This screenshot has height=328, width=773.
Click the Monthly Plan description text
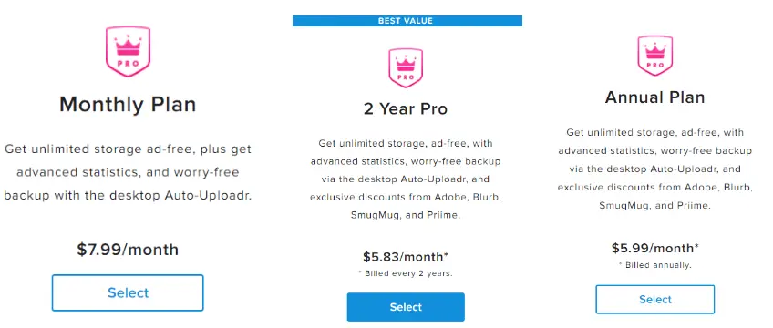[x=128, y=172]
